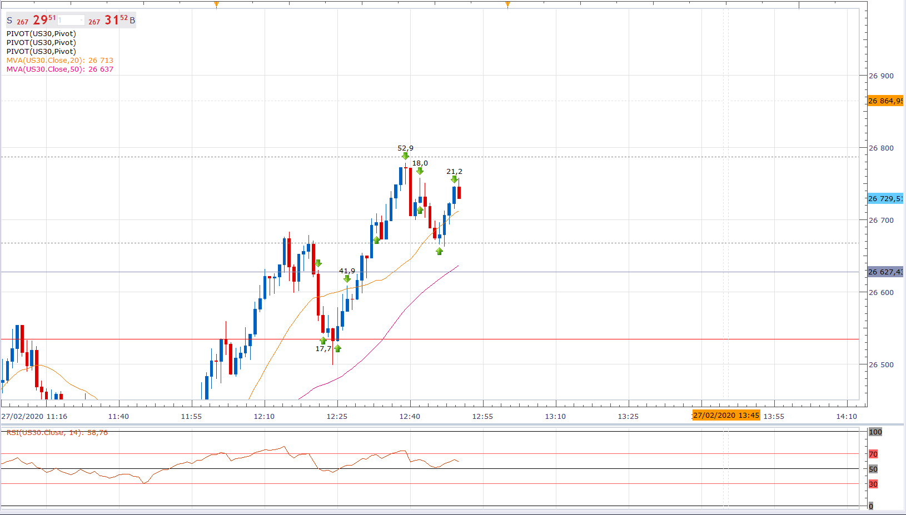Click the orange 27/02/2020 13:45 time marker
The image size is (906, 515).
[x=726, y=415]
